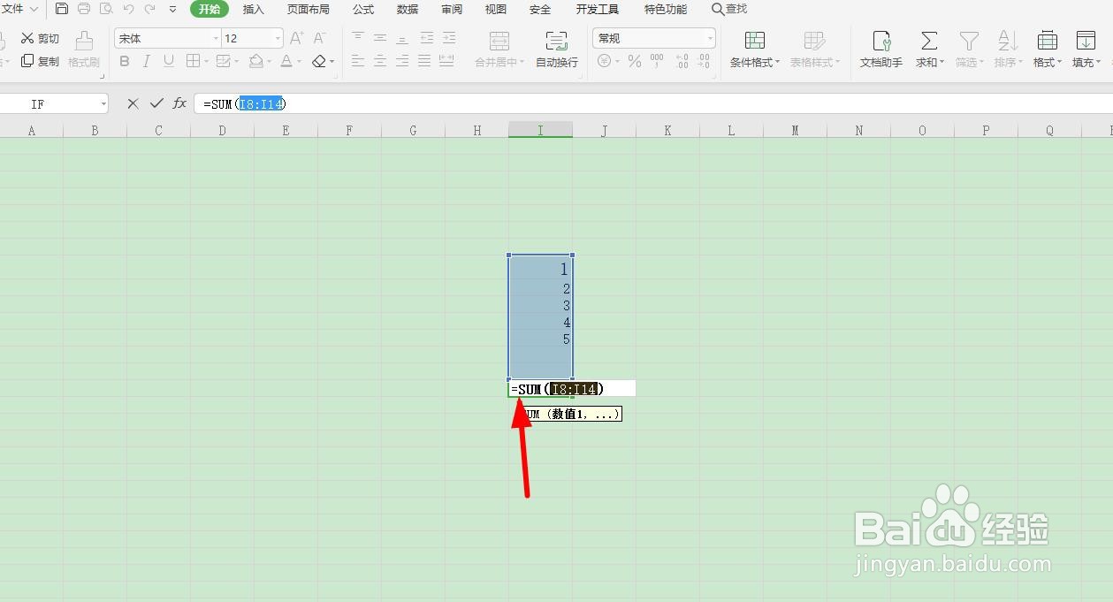Open the 填充 Fill dropdown
This screenshot has height=602, width=1113.
pos(1086,50)
